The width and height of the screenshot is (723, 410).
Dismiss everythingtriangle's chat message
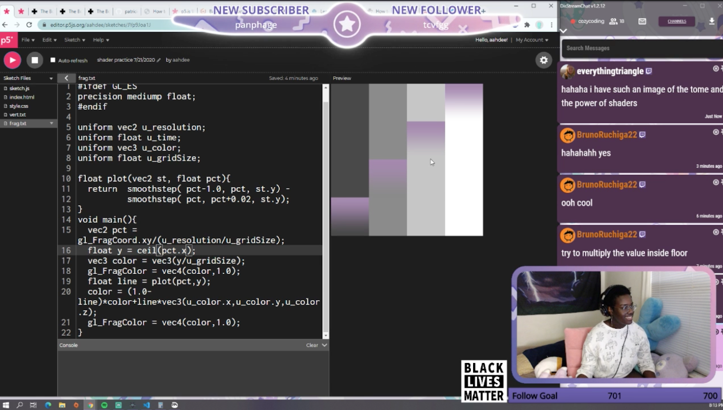pos(715,69)
